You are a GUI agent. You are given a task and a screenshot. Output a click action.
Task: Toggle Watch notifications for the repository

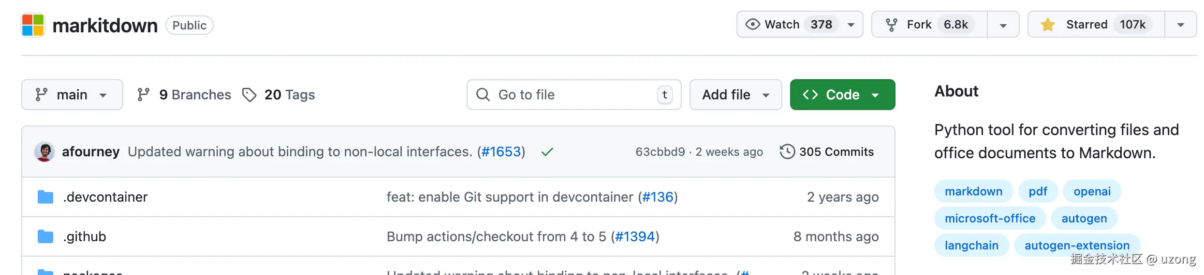pos(800,25)
